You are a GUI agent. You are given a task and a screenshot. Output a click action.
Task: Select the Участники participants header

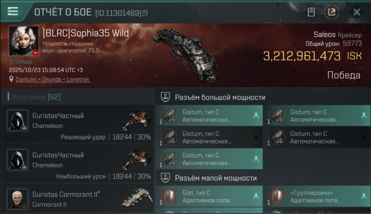(36, 97)
